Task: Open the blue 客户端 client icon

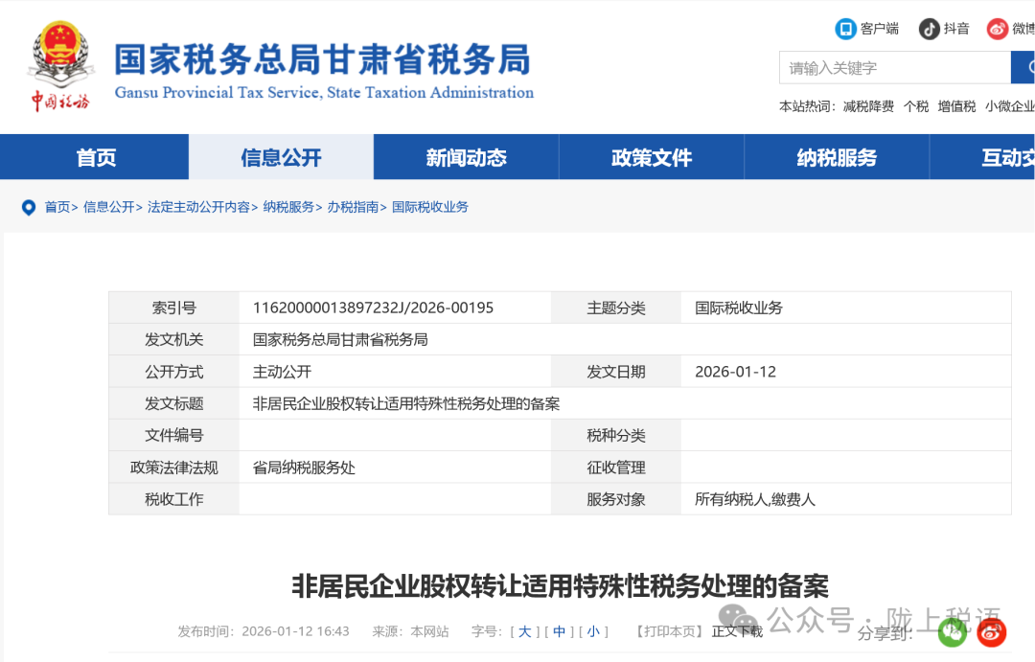Action: point(844,28)
